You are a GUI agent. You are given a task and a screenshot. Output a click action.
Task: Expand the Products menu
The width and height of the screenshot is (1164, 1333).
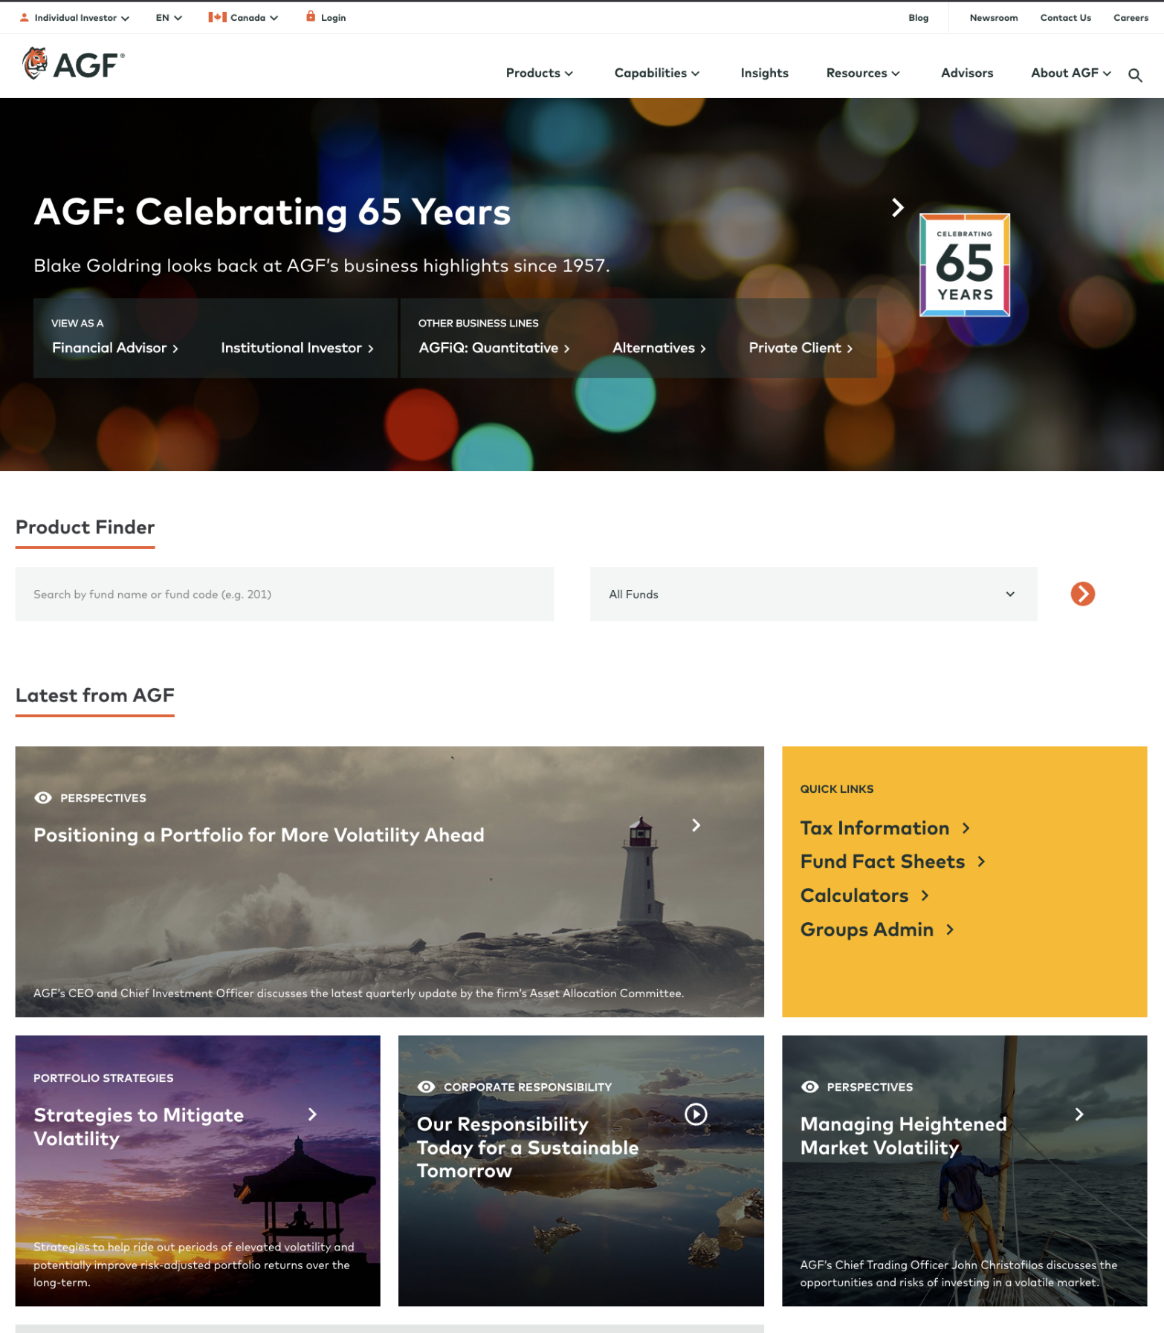click(540, 73)
